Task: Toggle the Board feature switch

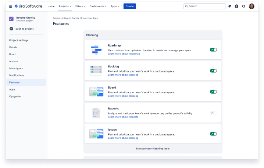Action: click(x=213, y=92)
